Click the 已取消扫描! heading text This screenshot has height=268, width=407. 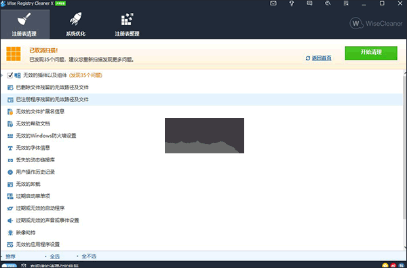click(43, 50)
